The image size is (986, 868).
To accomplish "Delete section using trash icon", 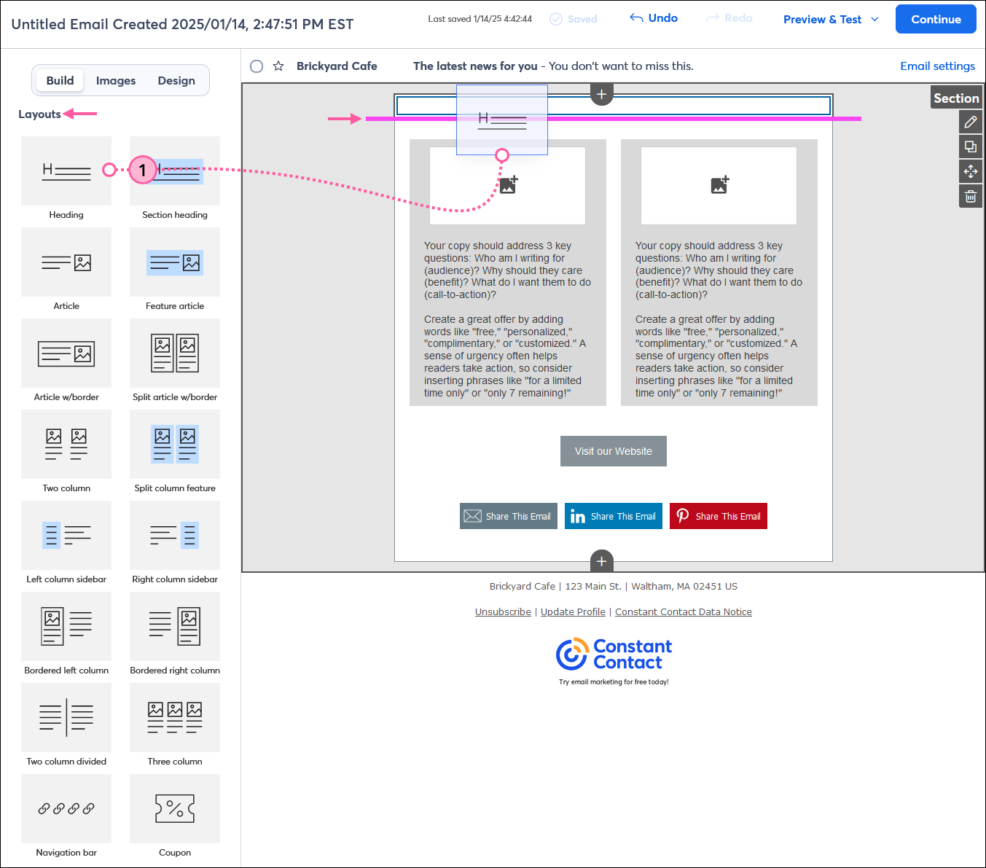I will pyautogui.click(x=971, y=197).
